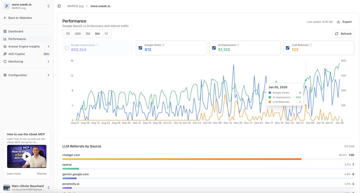Click the 51,123 AI impressions value
This screenshot has height=193, width=362.
(224, 50)
